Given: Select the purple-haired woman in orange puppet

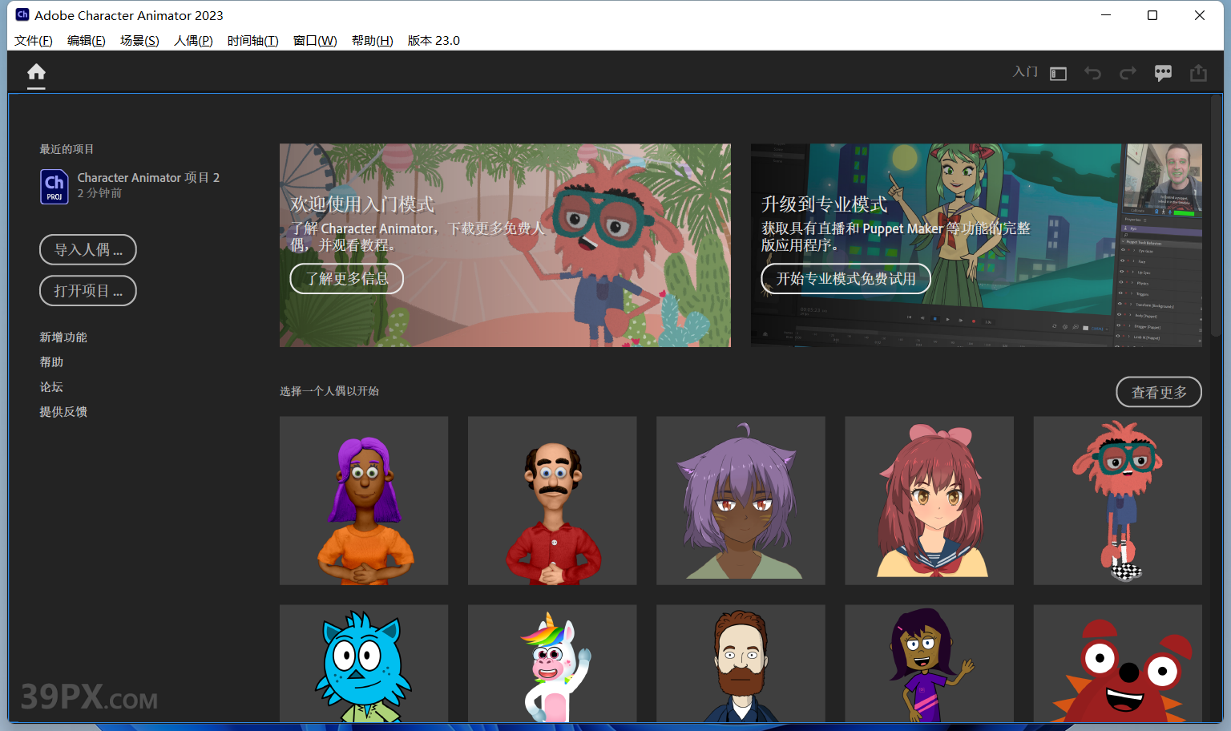Looking at the screenshot, I should (x=364, y=501).
